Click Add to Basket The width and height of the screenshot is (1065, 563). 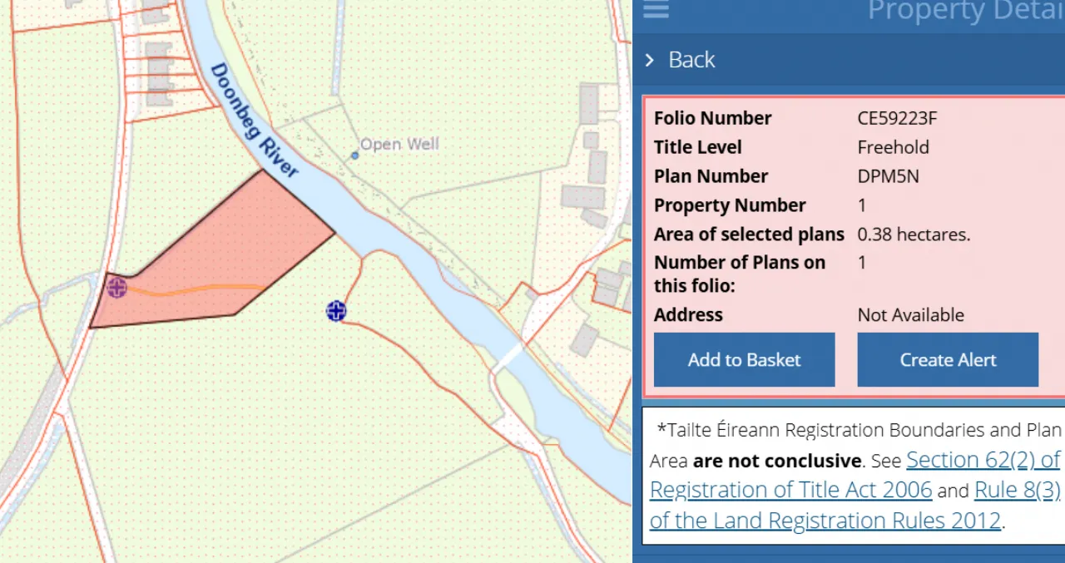click(744, 359)
